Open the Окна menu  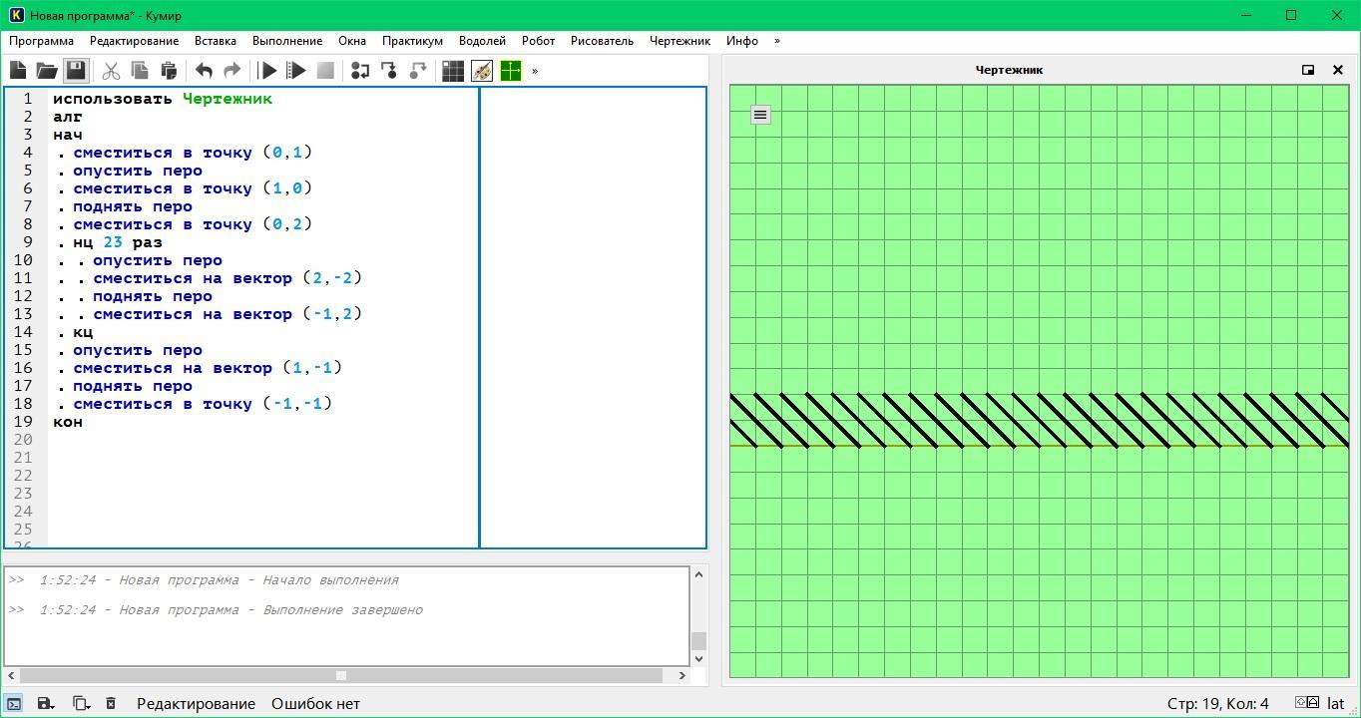pyautogui.click(x=352, y=41)
